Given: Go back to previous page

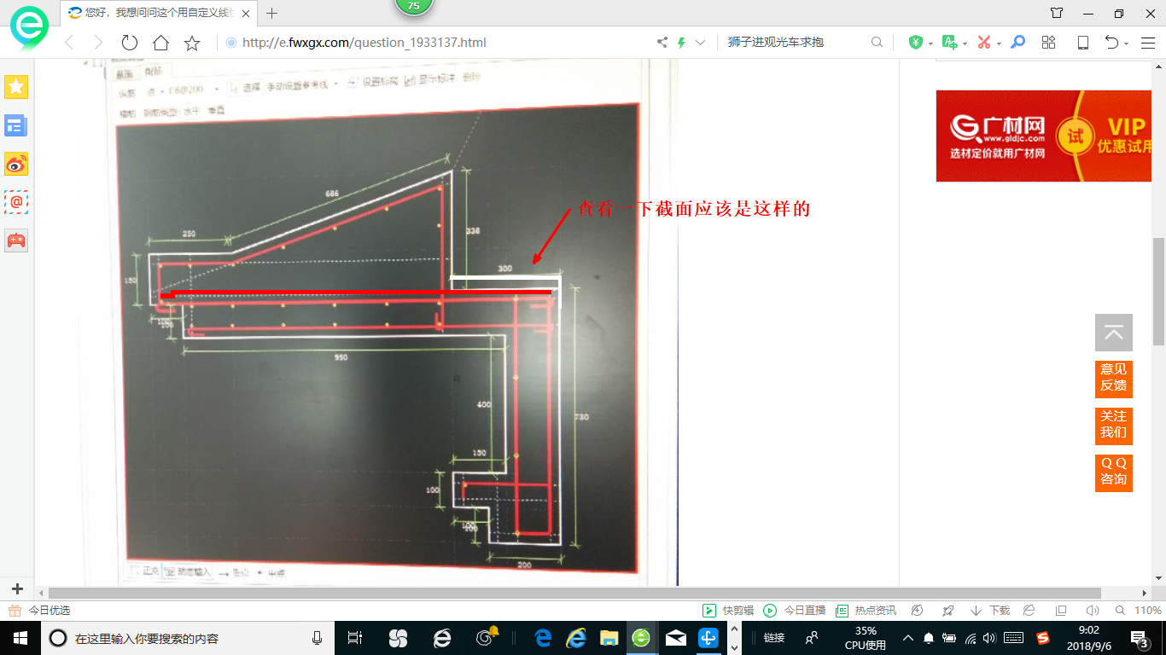Looking at the screenshot, I should (x=69, y=42).
